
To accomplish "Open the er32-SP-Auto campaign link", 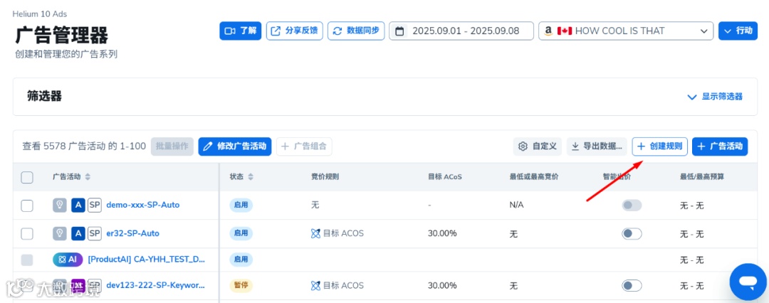I will [x=133, y=233].
